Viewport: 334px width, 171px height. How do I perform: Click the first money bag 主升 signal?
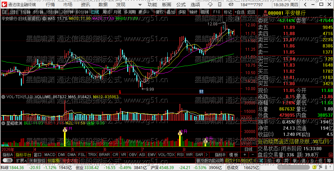65,130
